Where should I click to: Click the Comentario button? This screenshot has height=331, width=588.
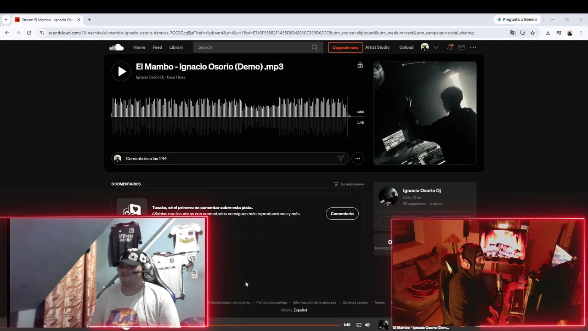pyautogui.click(x=342, y=214)
